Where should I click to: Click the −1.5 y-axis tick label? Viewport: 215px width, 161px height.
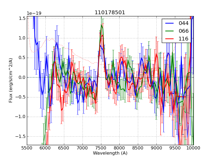20,136
